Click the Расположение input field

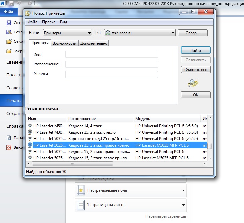(112, 64)
